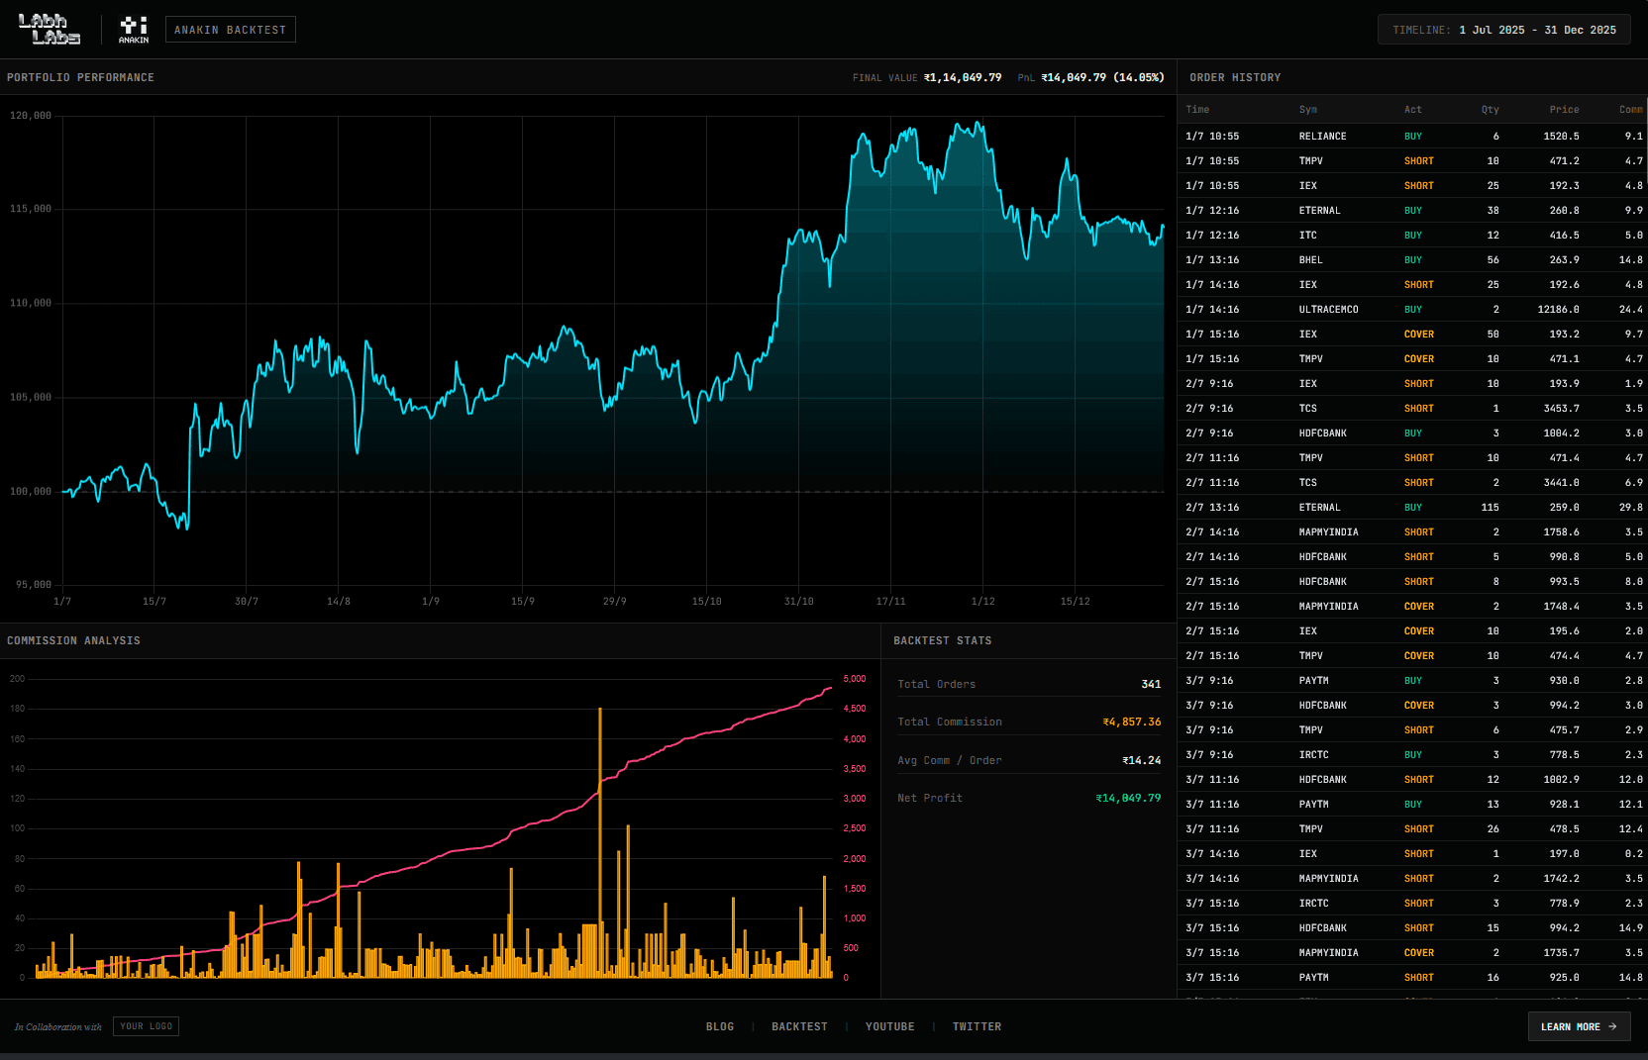Click the arrow icon in Learn More
Viewport: 1648px width, 1060px height.
coord(1612,1026)
